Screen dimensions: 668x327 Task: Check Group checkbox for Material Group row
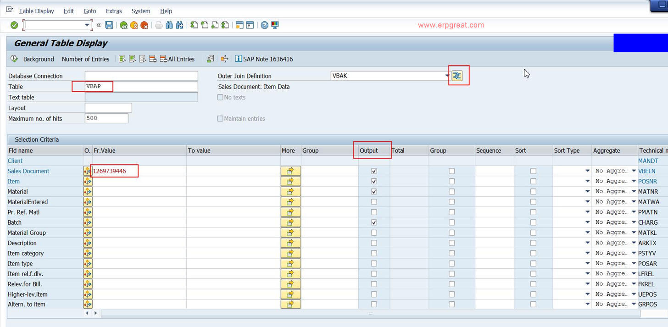(x=452, y=233)
